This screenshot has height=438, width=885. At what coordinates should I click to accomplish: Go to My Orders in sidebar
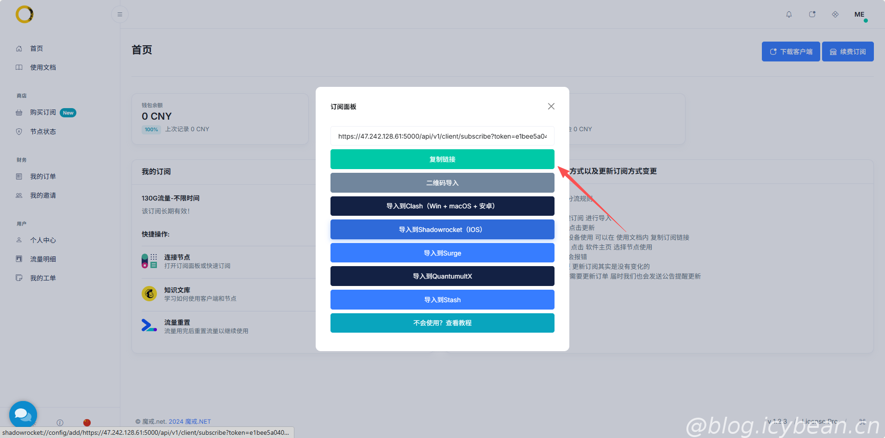(x=43, y=176)
